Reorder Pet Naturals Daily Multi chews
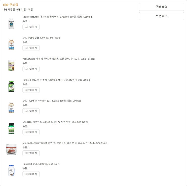The height and width of the screenshot is (186, 187). (x=31, y=69)
